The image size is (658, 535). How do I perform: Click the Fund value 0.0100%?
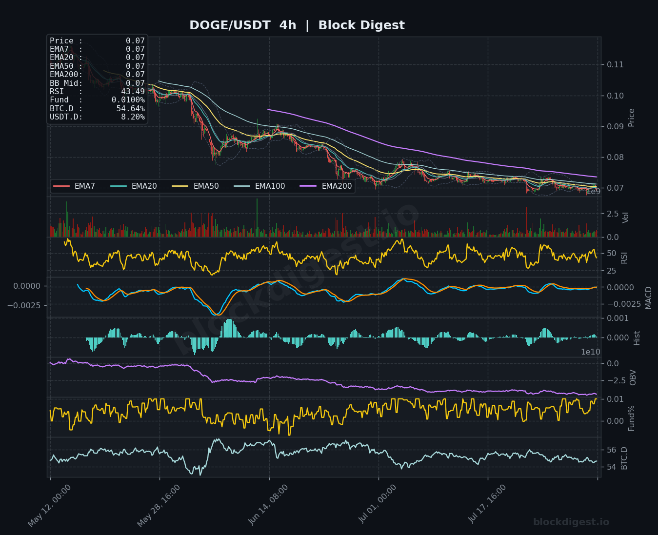(128, 100)
